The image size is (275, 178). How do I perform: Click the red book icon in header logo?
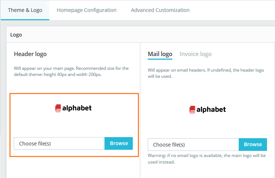pos(58,108)
